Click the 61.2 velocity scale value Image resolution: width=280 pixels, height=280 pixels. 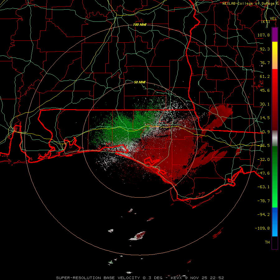coord(265,77)
